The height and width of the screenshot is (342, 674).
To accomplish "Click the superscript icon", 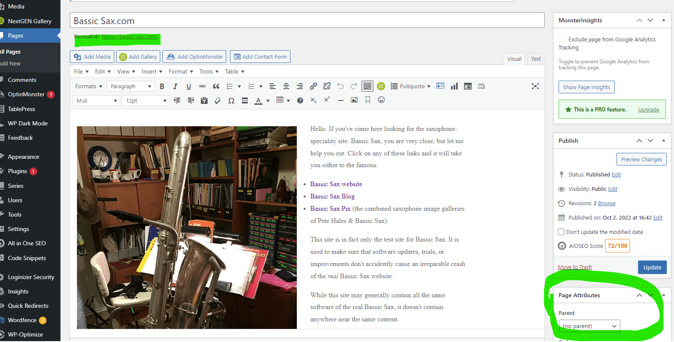I will [x=327, y=100].
